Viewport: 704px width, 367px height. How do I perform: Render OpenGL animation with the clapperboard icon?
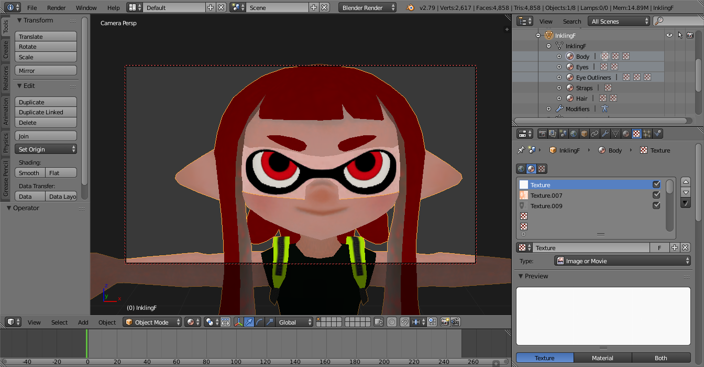(x=456, y=322)
